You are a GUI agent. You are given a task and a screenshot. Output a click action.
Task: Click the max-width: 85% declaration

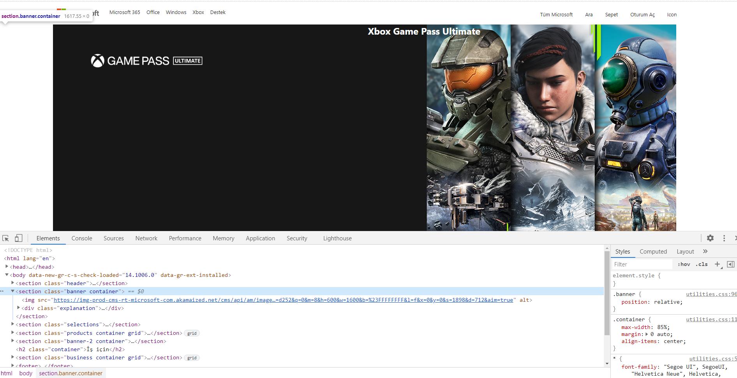645,327
